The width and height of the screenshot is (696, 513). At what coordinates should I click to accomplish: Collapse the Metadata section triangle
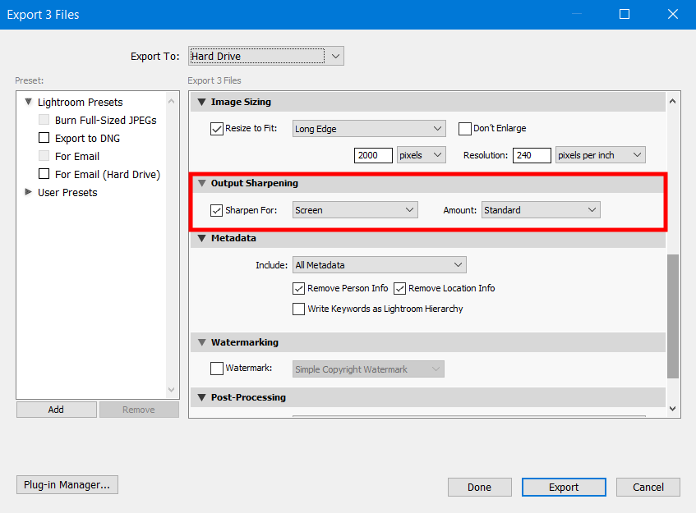(x=201, y=238)
